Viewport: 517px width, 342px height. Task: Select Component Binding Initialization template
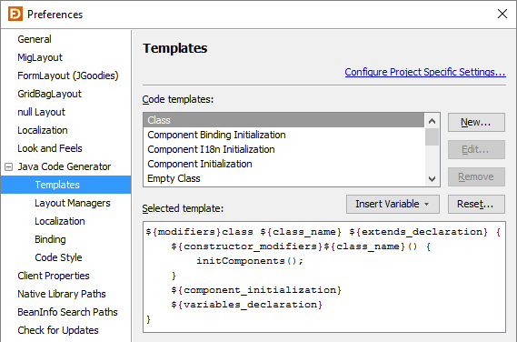[x=283, y=135]
